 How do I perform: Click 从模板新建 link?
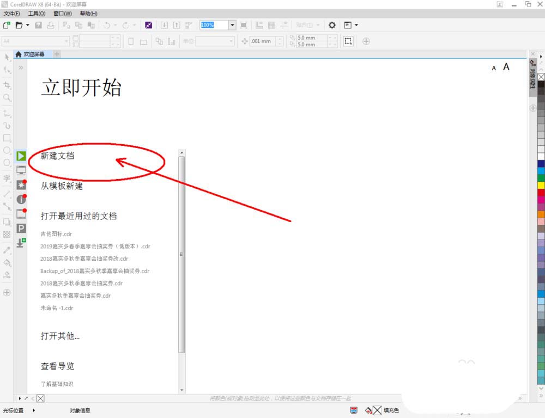(62, 186)
